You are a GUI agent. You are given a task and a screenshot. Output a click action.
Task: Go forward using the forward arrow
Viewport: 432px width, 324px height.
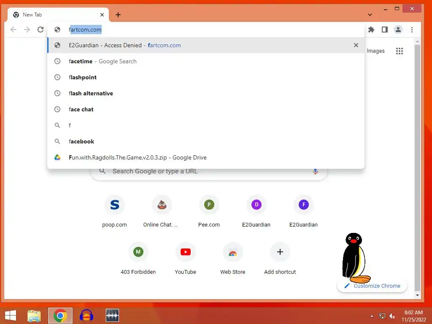27,30
